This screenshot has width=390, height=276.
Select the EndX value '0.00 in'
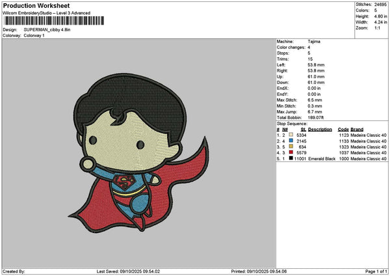pos(314,89)
